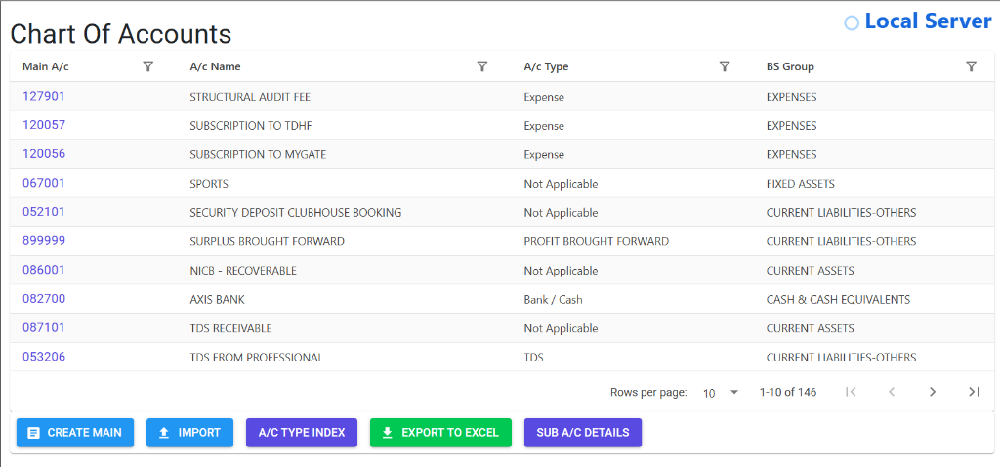Click the Create Main button
Viewport: 1000px width, 467px height.
point(75,433)
